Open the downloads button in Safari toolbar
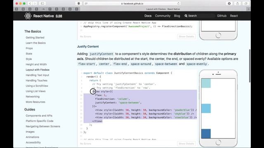 [229, 4]
